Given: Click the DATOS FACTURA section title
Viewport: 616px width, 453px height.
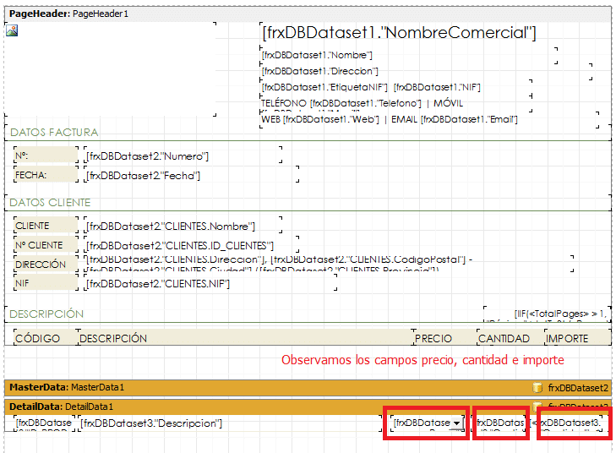Looking at the screenshot, I should (x=54, y=133).
